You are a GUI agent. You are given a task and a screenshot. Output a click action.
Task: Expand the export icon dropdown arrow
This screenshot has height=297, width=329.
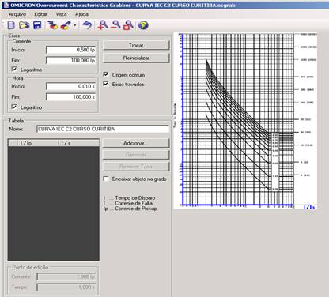75,25
